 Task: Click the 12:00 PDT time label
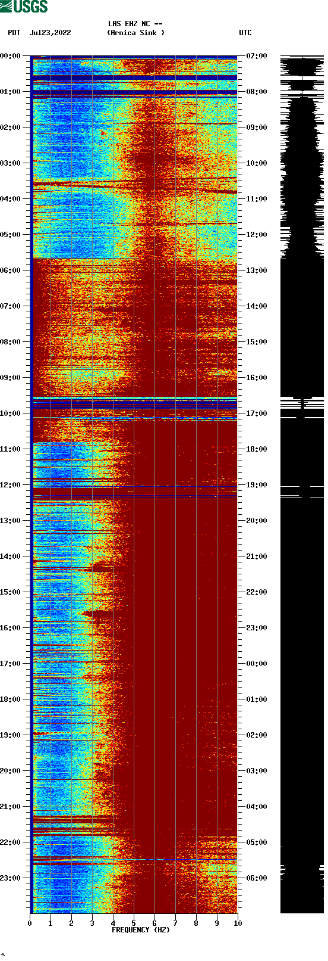[11, 485]
